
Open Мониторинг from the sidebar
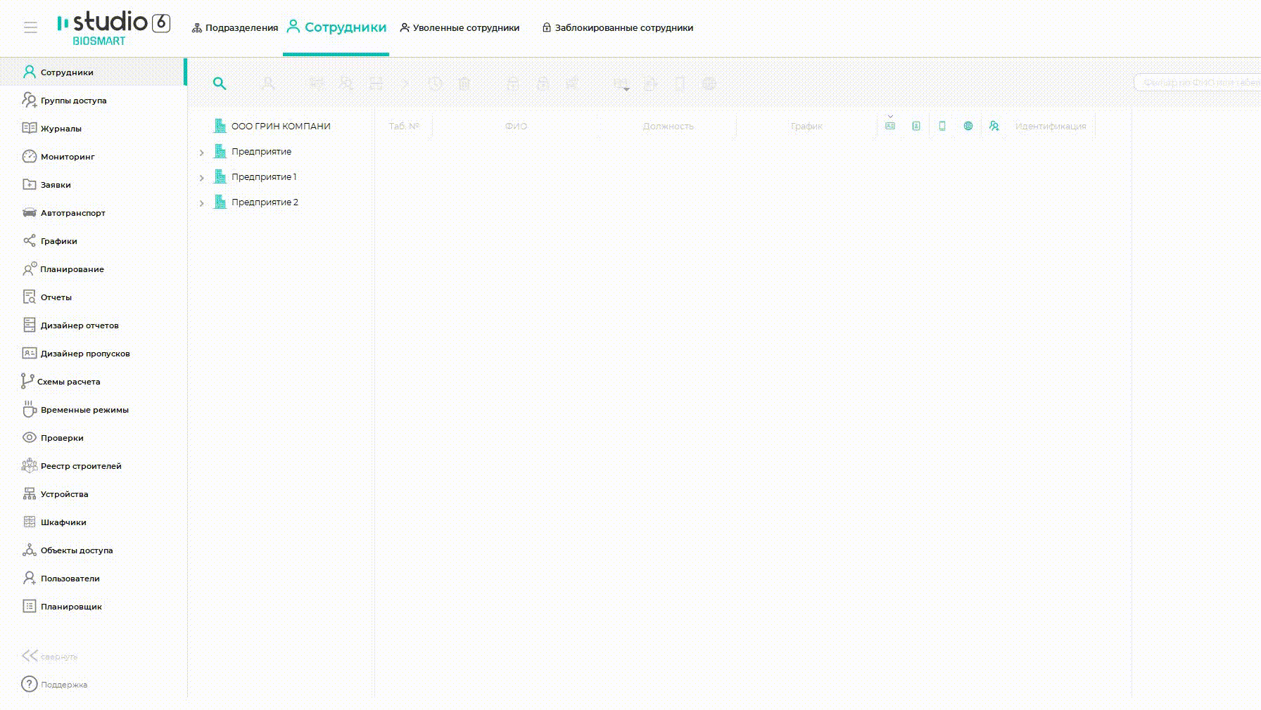[x=67, y=157]
